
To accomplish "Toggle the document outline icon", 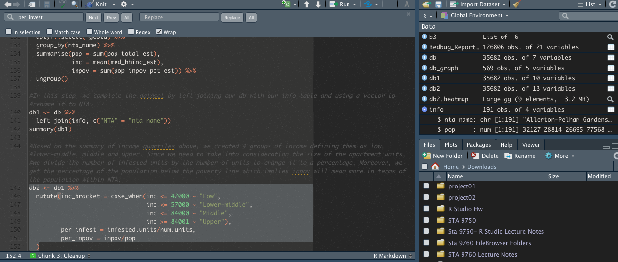I will tap(390, 4).
